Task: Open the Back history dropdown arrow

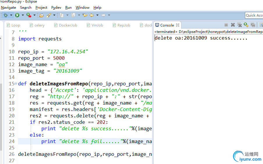Action: [97, 15]
